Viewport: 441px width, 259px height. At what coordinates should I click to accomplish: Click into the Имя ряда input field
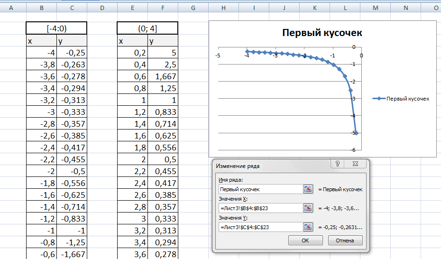click(x=260, y=189)
